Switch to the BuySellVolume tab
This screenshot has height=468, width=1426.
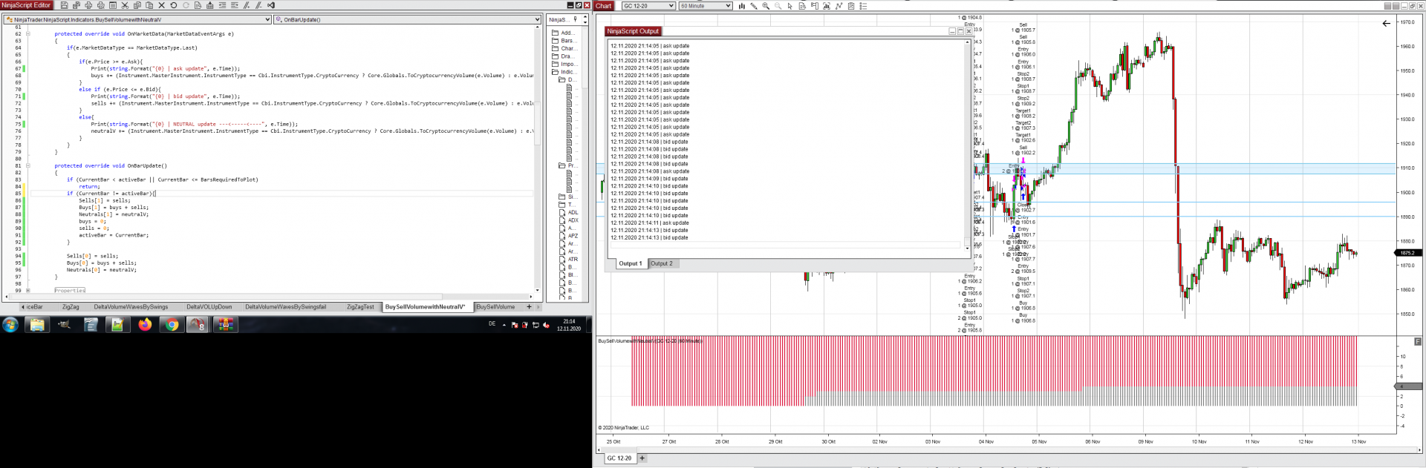pos(495,307)
